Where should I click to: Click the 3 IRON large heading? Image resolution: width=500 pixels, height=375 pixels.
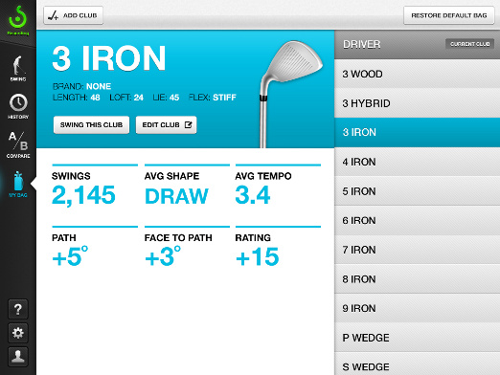pyautogui.click(x=109, y=58)
